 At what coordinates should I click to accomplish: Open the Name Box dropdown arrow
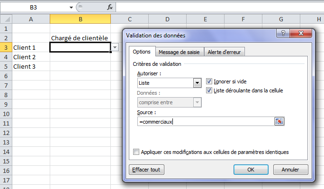(x=71, y=8)
